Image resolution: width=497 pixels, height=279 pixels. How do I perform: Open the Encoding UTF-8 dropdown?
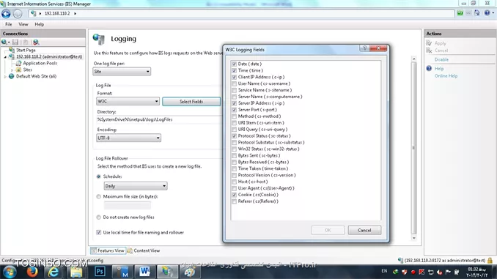(128, 138)
